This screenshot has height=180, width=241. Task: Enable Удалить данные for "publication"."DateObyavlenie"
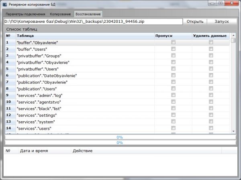[x=211, y=75]
